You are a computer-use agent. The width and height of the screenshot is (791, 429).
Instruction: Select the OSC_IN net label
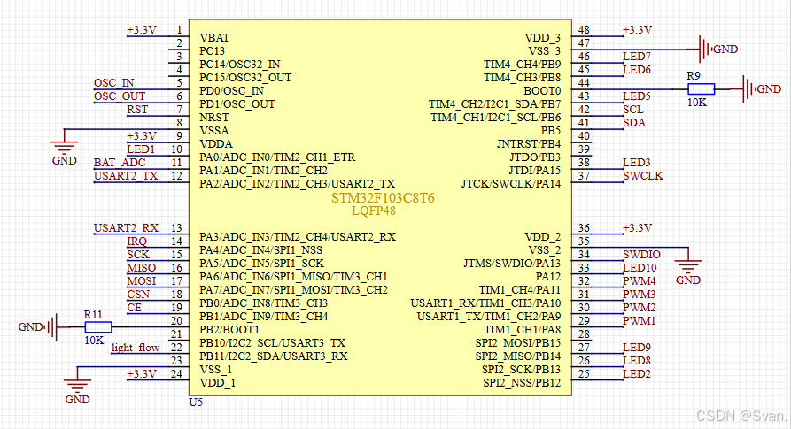[114, 82]
